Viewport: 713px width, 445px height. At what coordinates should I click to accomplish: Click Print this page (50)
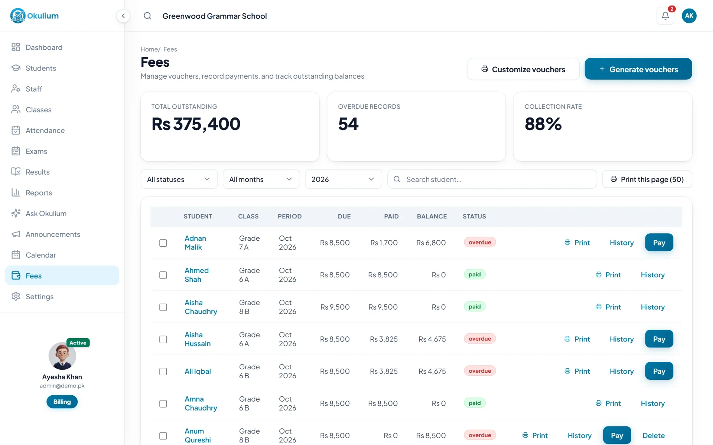click(647, 179)
